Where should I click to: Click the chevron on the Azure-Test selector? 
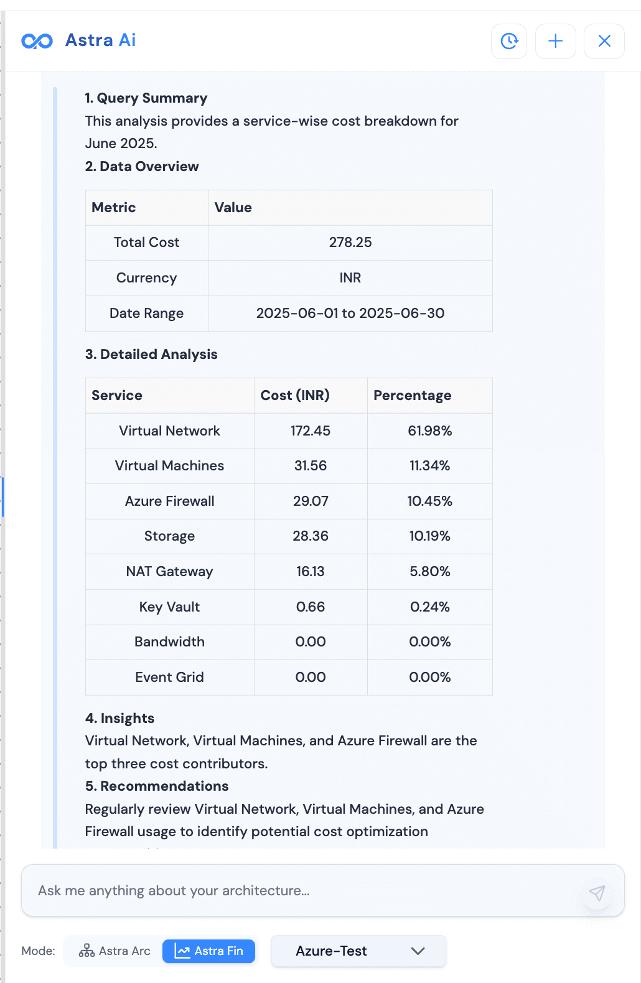pyautogui.click(x=418, y=951)
